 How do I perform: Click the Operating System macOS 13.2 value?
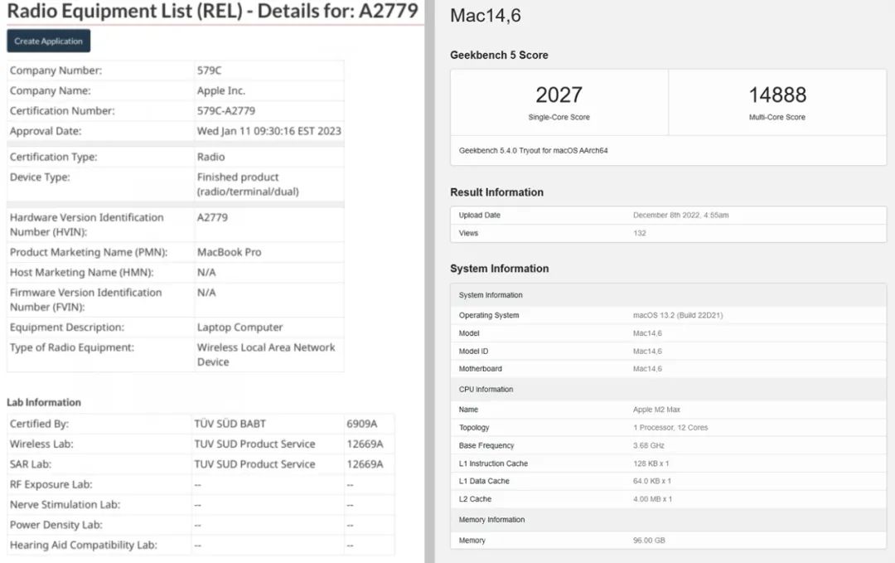(678, 316)
